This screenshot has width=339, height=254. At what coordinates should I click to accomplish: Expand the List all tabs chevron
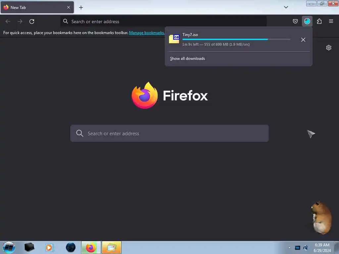(286, 7)
